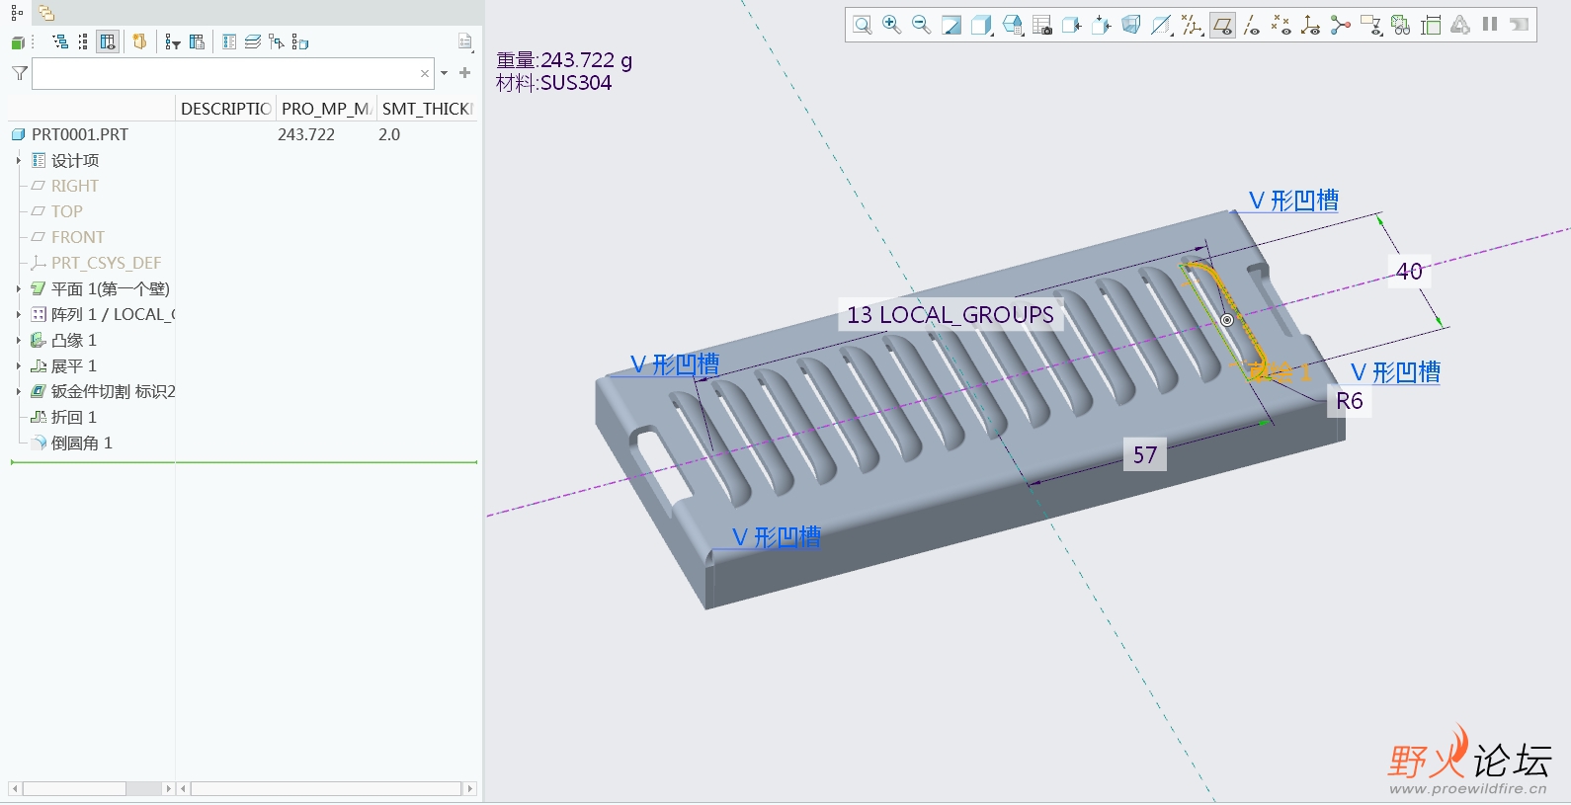The image size is (1571, 805).
Task: Click the grayed triangle icon on the view toolbar
Action: 1460,26
